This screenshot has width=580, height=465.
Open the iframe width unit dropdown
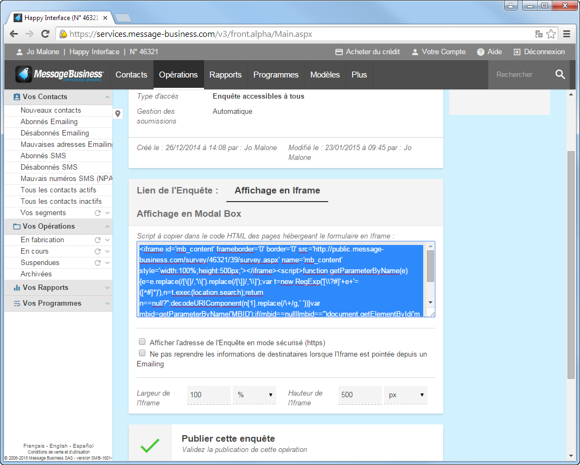(254, 395)
